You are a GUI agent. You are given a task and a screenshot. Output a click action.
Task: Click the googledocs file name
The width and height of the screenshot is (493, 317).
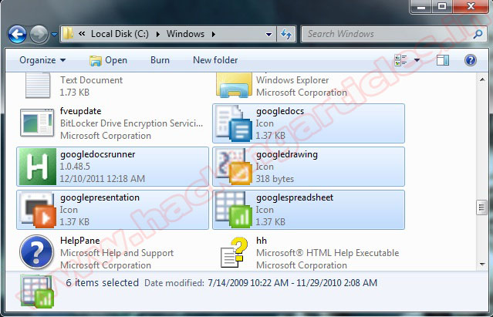tap(280, 111)
